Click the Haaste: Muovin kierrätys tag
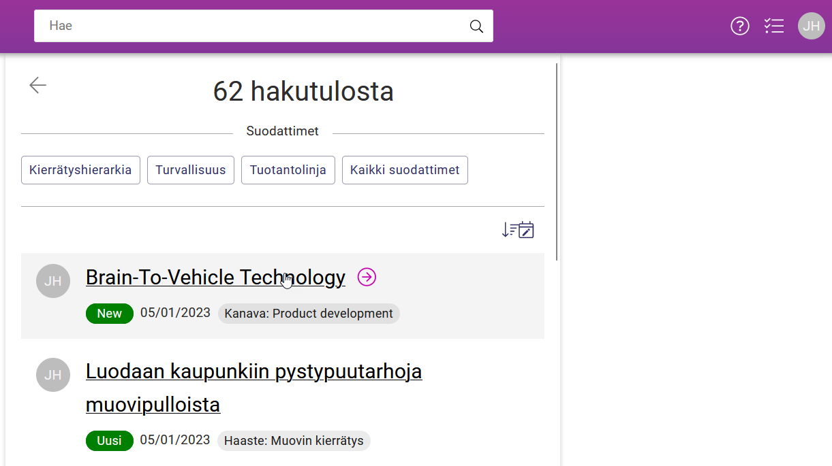 click(x=294, y=441)
